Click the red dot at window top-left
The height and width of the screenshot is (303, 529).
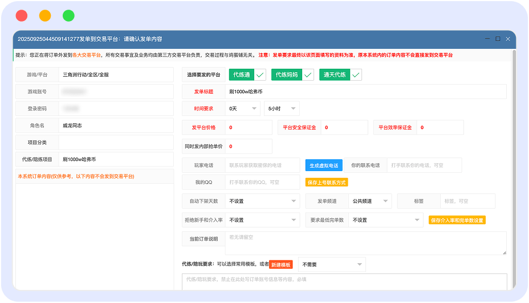pyautogui.click(x=21, y=16)
